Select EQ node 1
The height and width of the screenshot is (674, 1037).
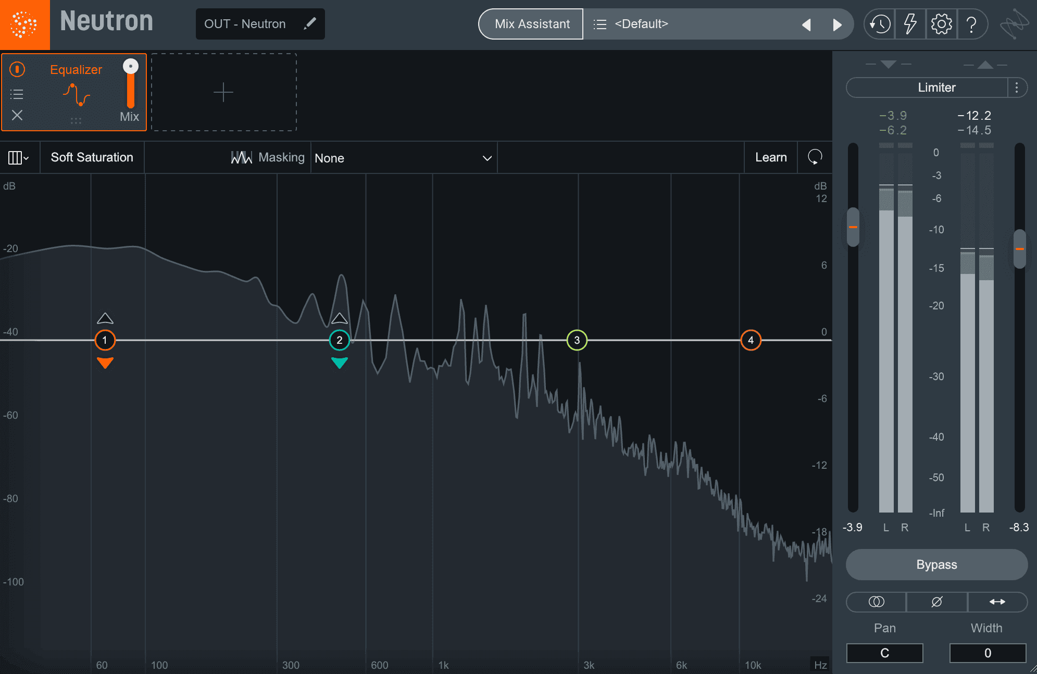[105, 340]
